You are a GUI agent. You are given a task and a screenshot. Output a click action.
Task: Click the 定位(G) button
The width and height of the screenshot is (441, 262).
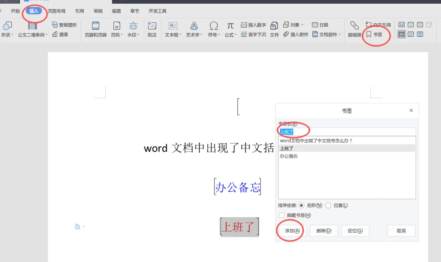click(355, 231)
